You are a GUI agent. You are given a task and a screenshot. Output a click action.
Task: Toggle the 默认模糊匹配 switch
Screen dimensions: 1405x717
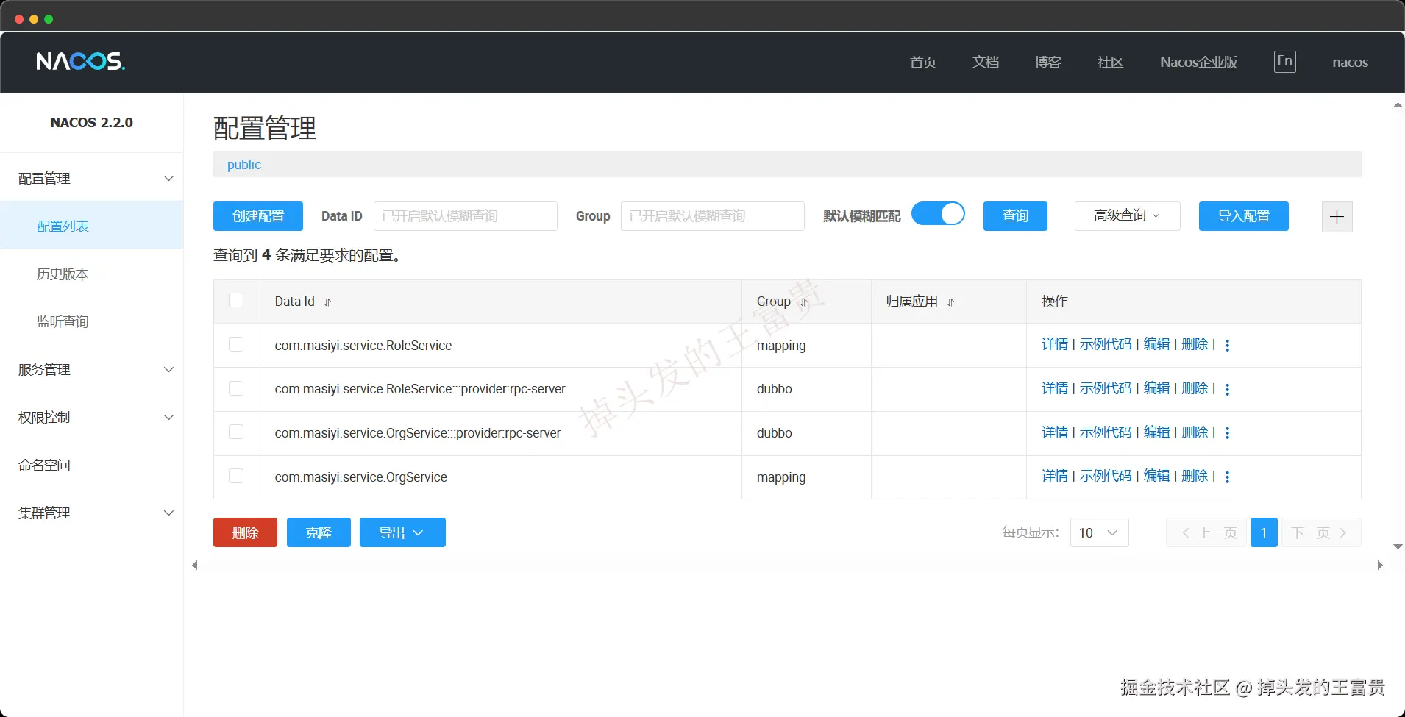(x=938, y=214)
